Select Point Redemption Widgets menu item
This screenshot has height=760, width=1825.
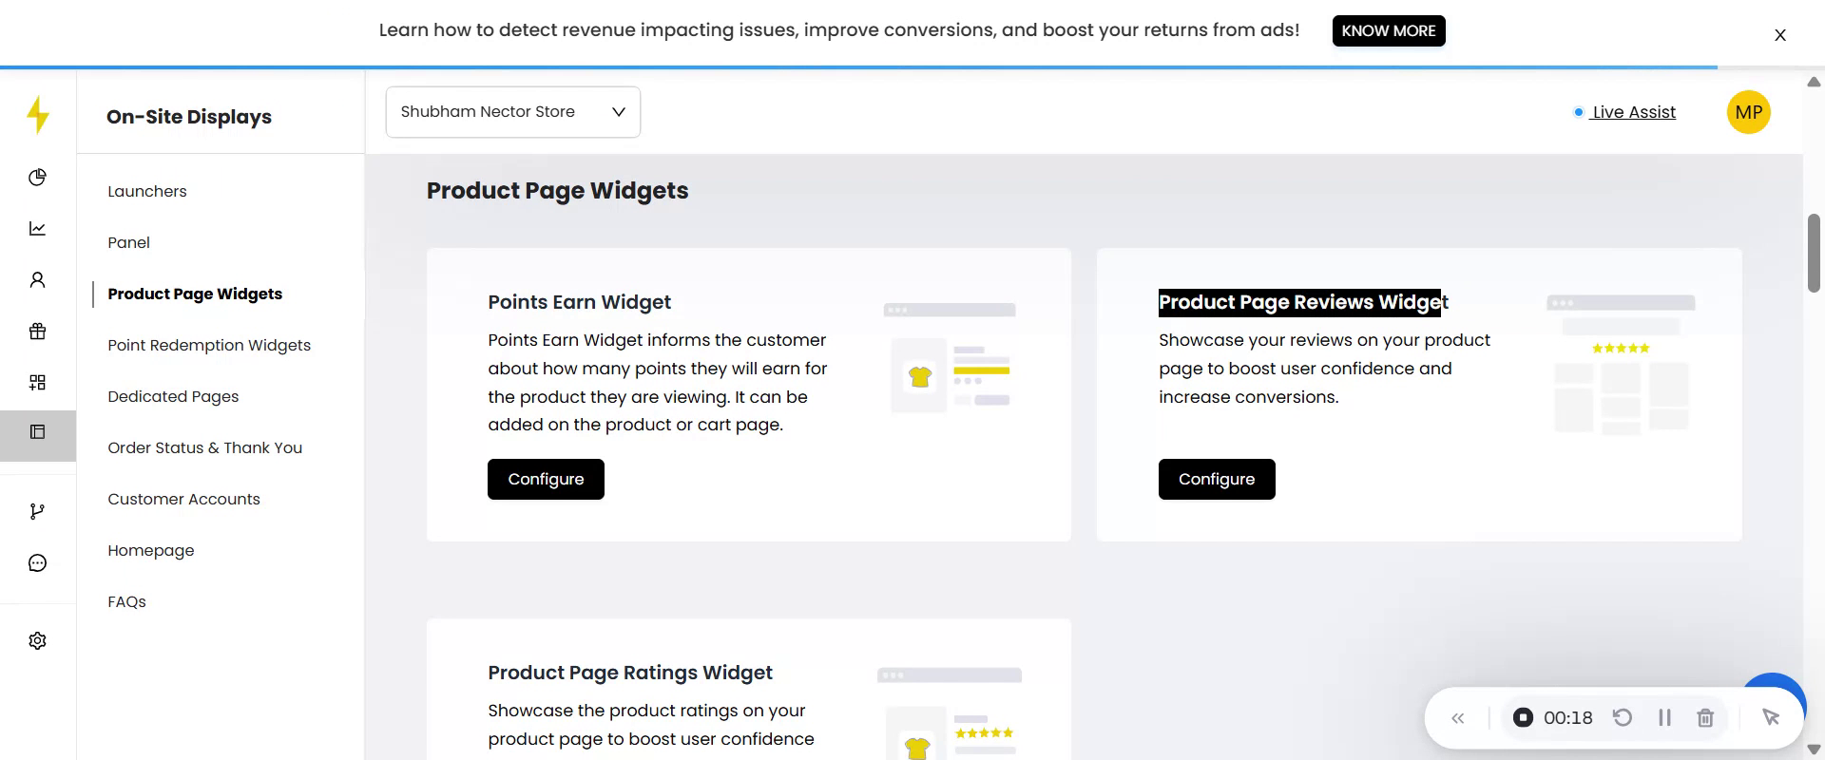pyautogui.click(x=209, y=345)
